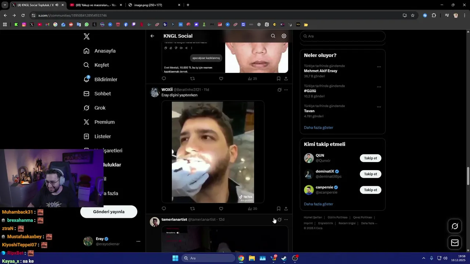This screenshot has height=264, width=470.
Task: Open Windows Start menu
Action: (175, 258)
